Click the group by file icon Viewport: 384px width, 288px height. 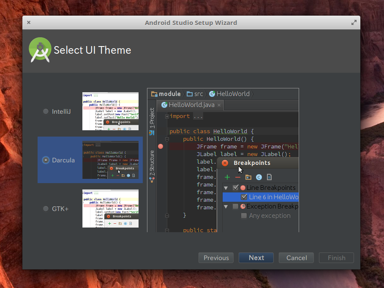[x=269, y=177]
